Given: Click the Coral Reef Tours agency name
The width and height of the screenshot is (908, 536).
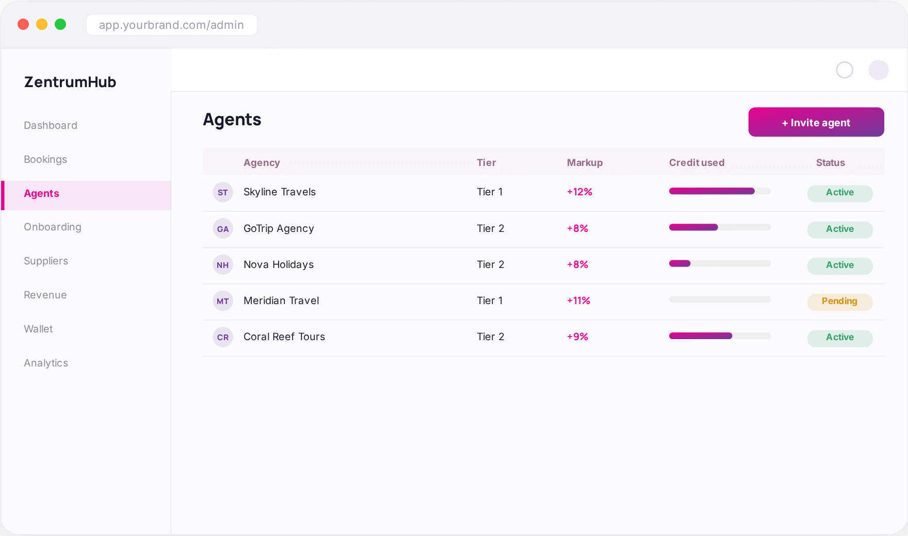Looking at the screenshot, I should [284, 337].
